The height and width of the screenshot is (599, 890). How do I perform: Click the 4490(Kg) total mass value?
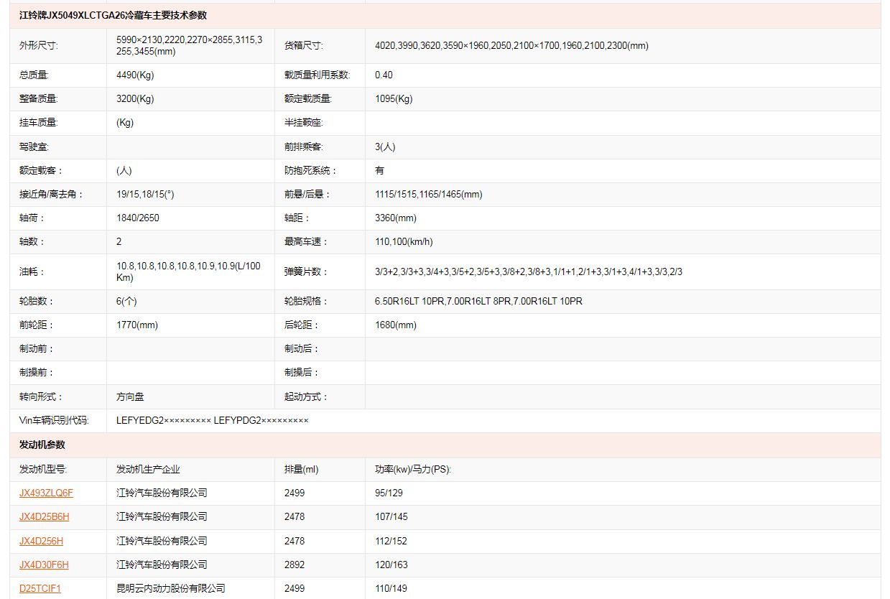pyautogui.click(x=135, y=75)
